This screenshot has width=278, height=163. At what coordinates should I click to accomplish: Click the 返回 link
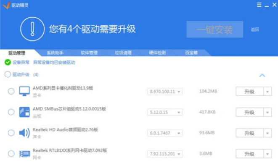coord(255,29)
